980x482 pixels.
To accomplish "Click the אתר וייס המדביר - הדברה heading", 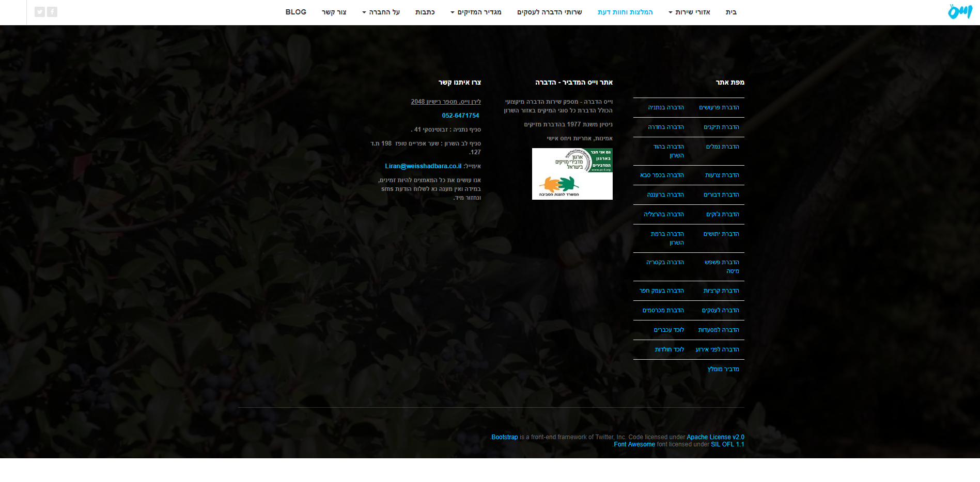I will 574,82.
